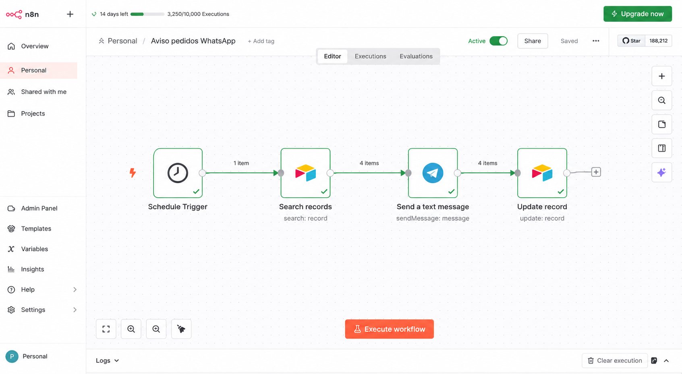Screen dimensions: 682x374
Task: Select the Schedule Trigger clock node
Action: pos(178,173)
